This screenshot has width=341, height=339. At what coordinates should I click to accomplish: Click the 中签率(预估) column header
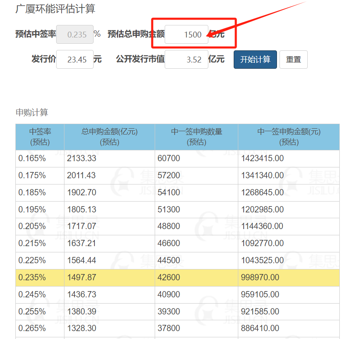[x=40, y=137]
